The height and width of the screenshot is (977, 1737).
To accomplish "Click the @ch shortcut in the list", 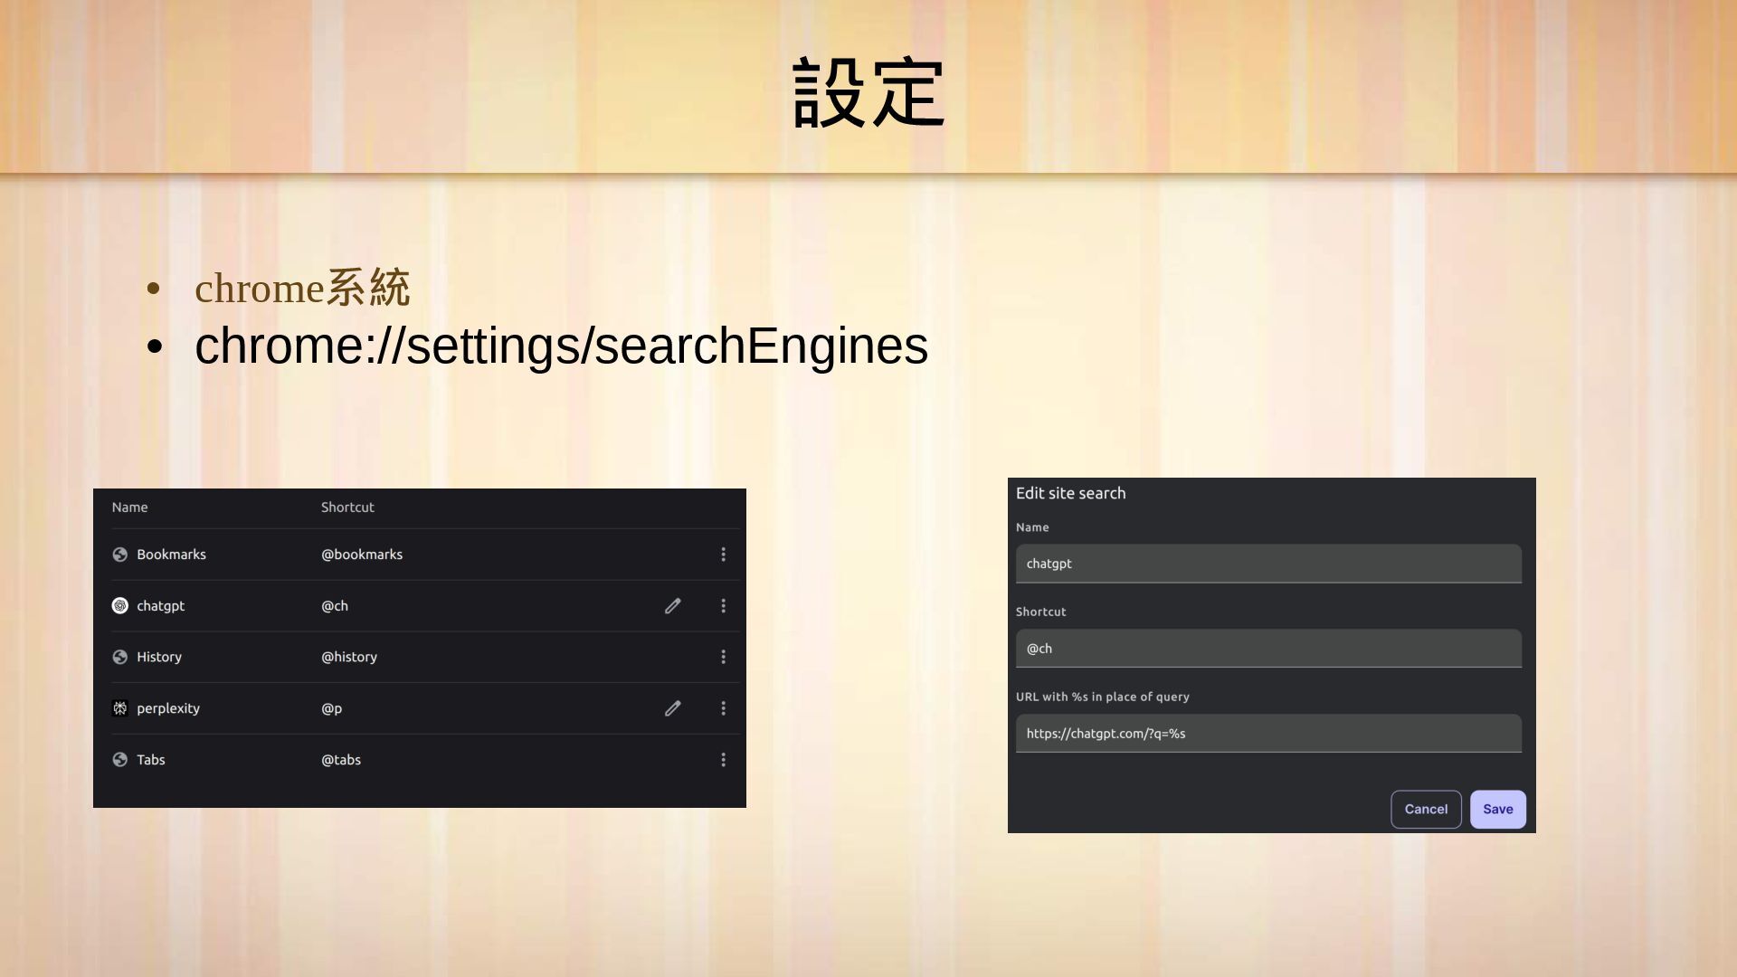I will [x=335, y=606].
